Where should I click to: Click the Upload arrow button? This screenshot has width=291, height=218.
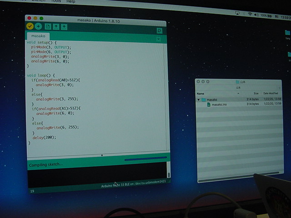(x=38, y=26)
